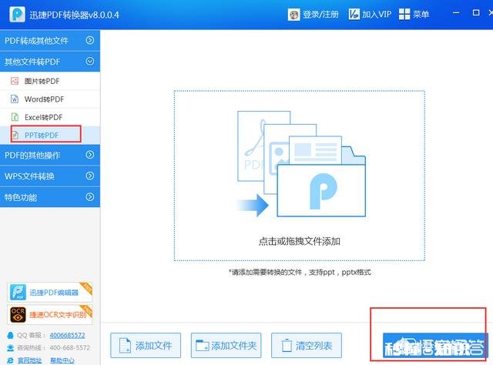Click the add-folder icon

(x=202, y=346)
